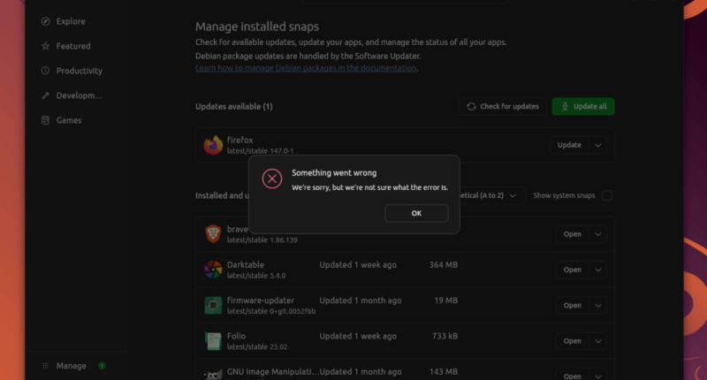
Task: Click the Brave browser icon
Action: click(x=213, y=234)
